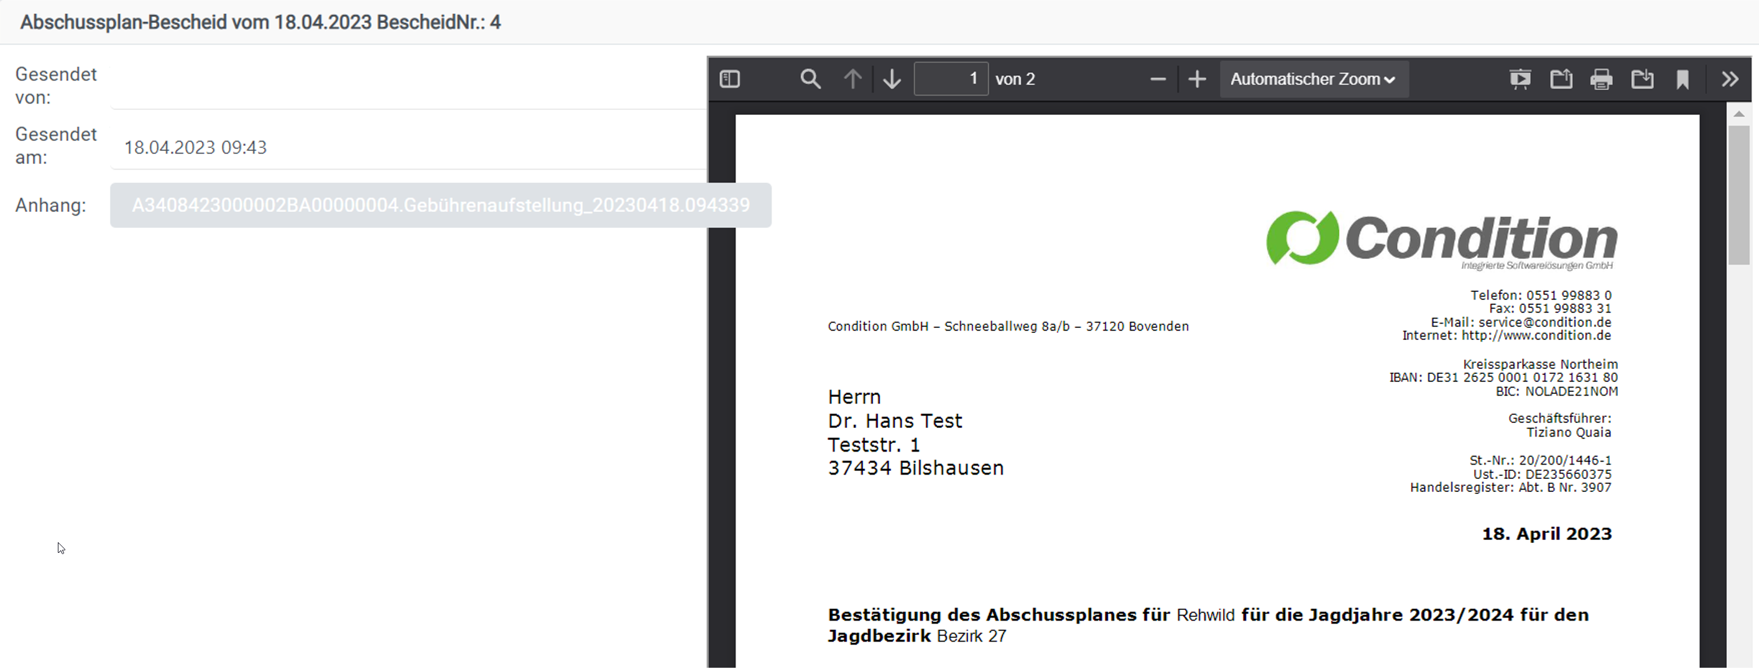Zoom out using the minus icon
The width and height of the screenshot is (1759, 669).
(1157, 79)
